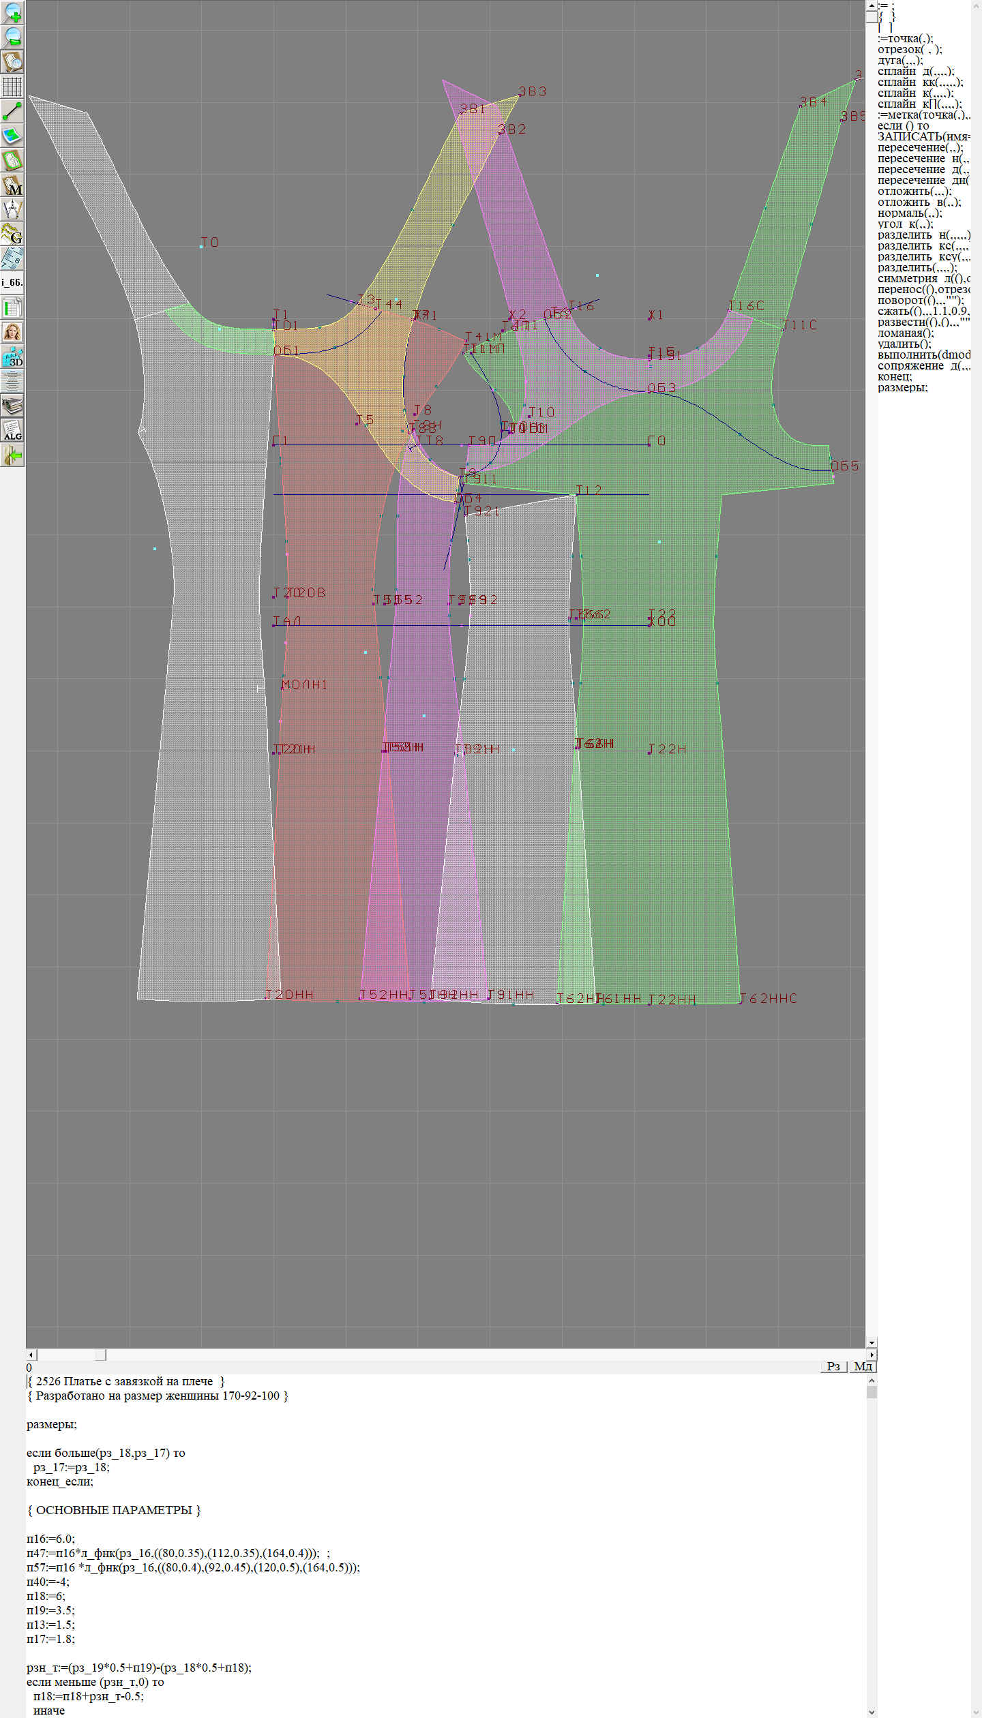
Task: Open the 3D view icon
Action: (12, 357)
